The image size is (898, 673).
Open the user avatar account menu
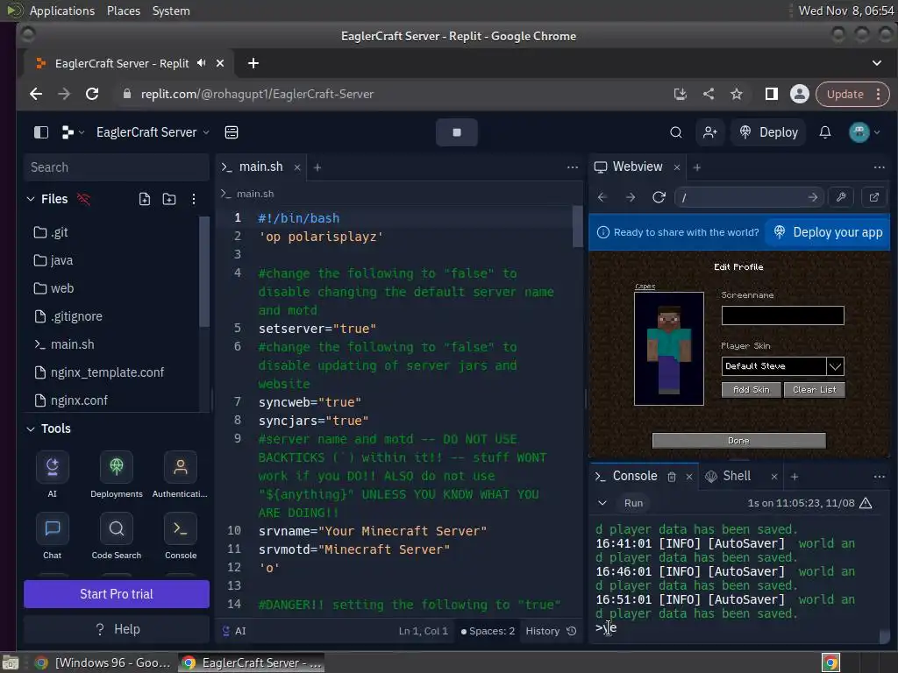pos(864,132)
